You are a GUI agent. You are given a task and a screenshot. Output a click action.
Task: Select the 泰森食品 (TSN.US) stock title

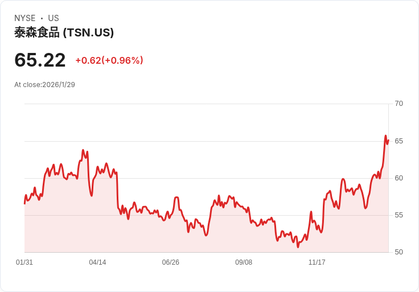tap(64, 32)
